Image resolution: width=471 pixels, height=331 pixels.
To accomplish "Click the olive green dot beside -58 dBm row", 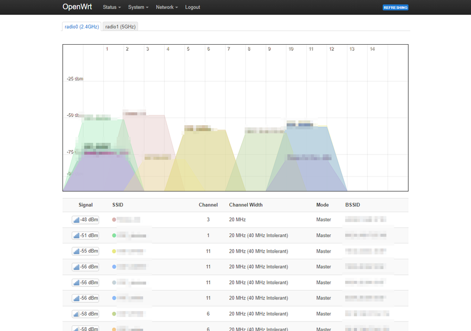I will 114,314.
